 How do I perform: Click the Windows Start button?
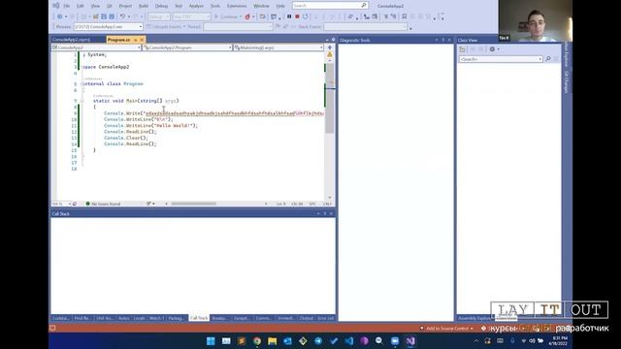(211, 341)
